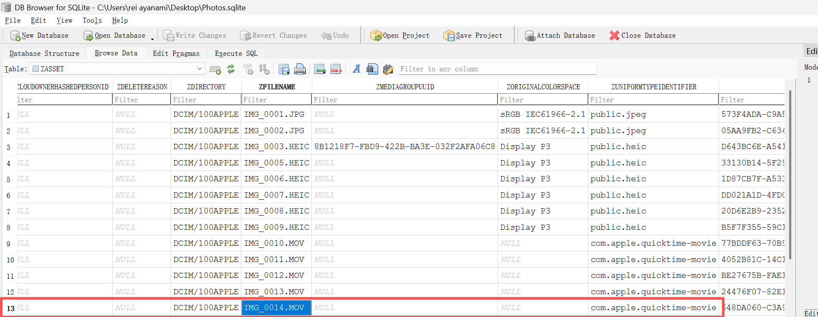Select Display P3 cell in row 8
Screen dimensions: 818x317
[x=543, y=227]
